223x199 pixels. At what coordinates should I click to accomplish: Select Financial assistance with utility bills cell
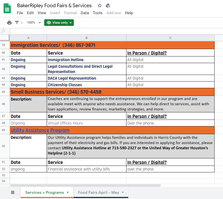(x=86, y=169)
